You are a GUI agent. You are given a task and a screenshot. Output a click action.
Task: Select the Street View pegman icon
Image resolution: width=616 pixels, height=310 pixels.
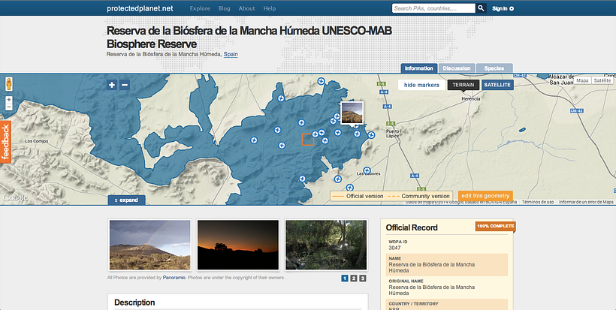[9, 83]
